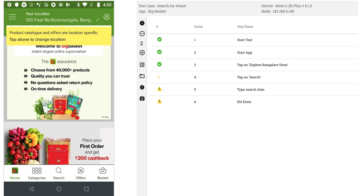Tap the shield icon in the status bar
The width and height of the screenshot is (358, 196).
coord(16,5)
